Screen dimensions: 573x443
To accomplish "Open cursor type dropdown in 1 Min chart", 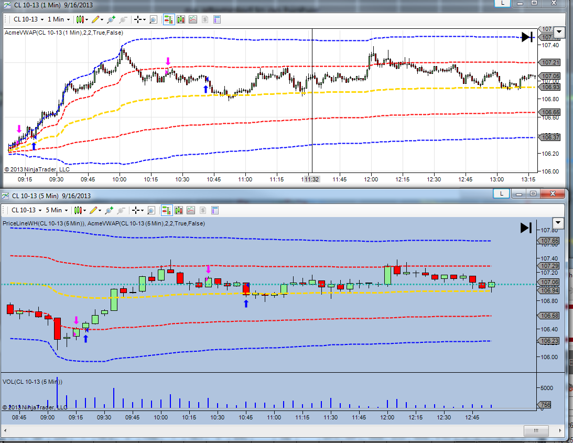I will (x=140, y=19).
